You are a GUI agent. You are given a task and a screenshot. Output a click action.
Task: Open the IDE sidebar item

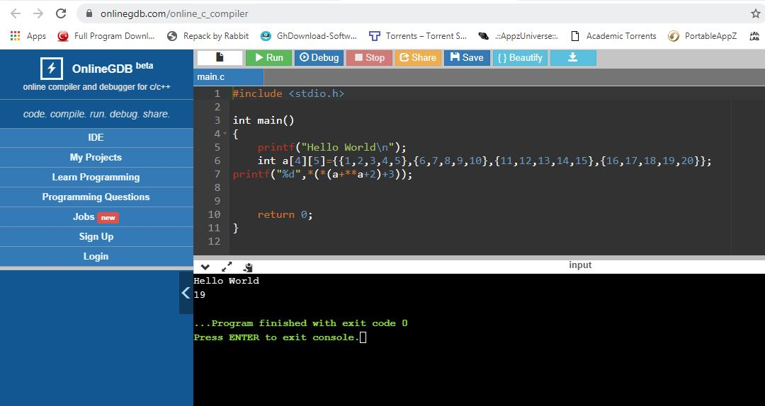96,137
